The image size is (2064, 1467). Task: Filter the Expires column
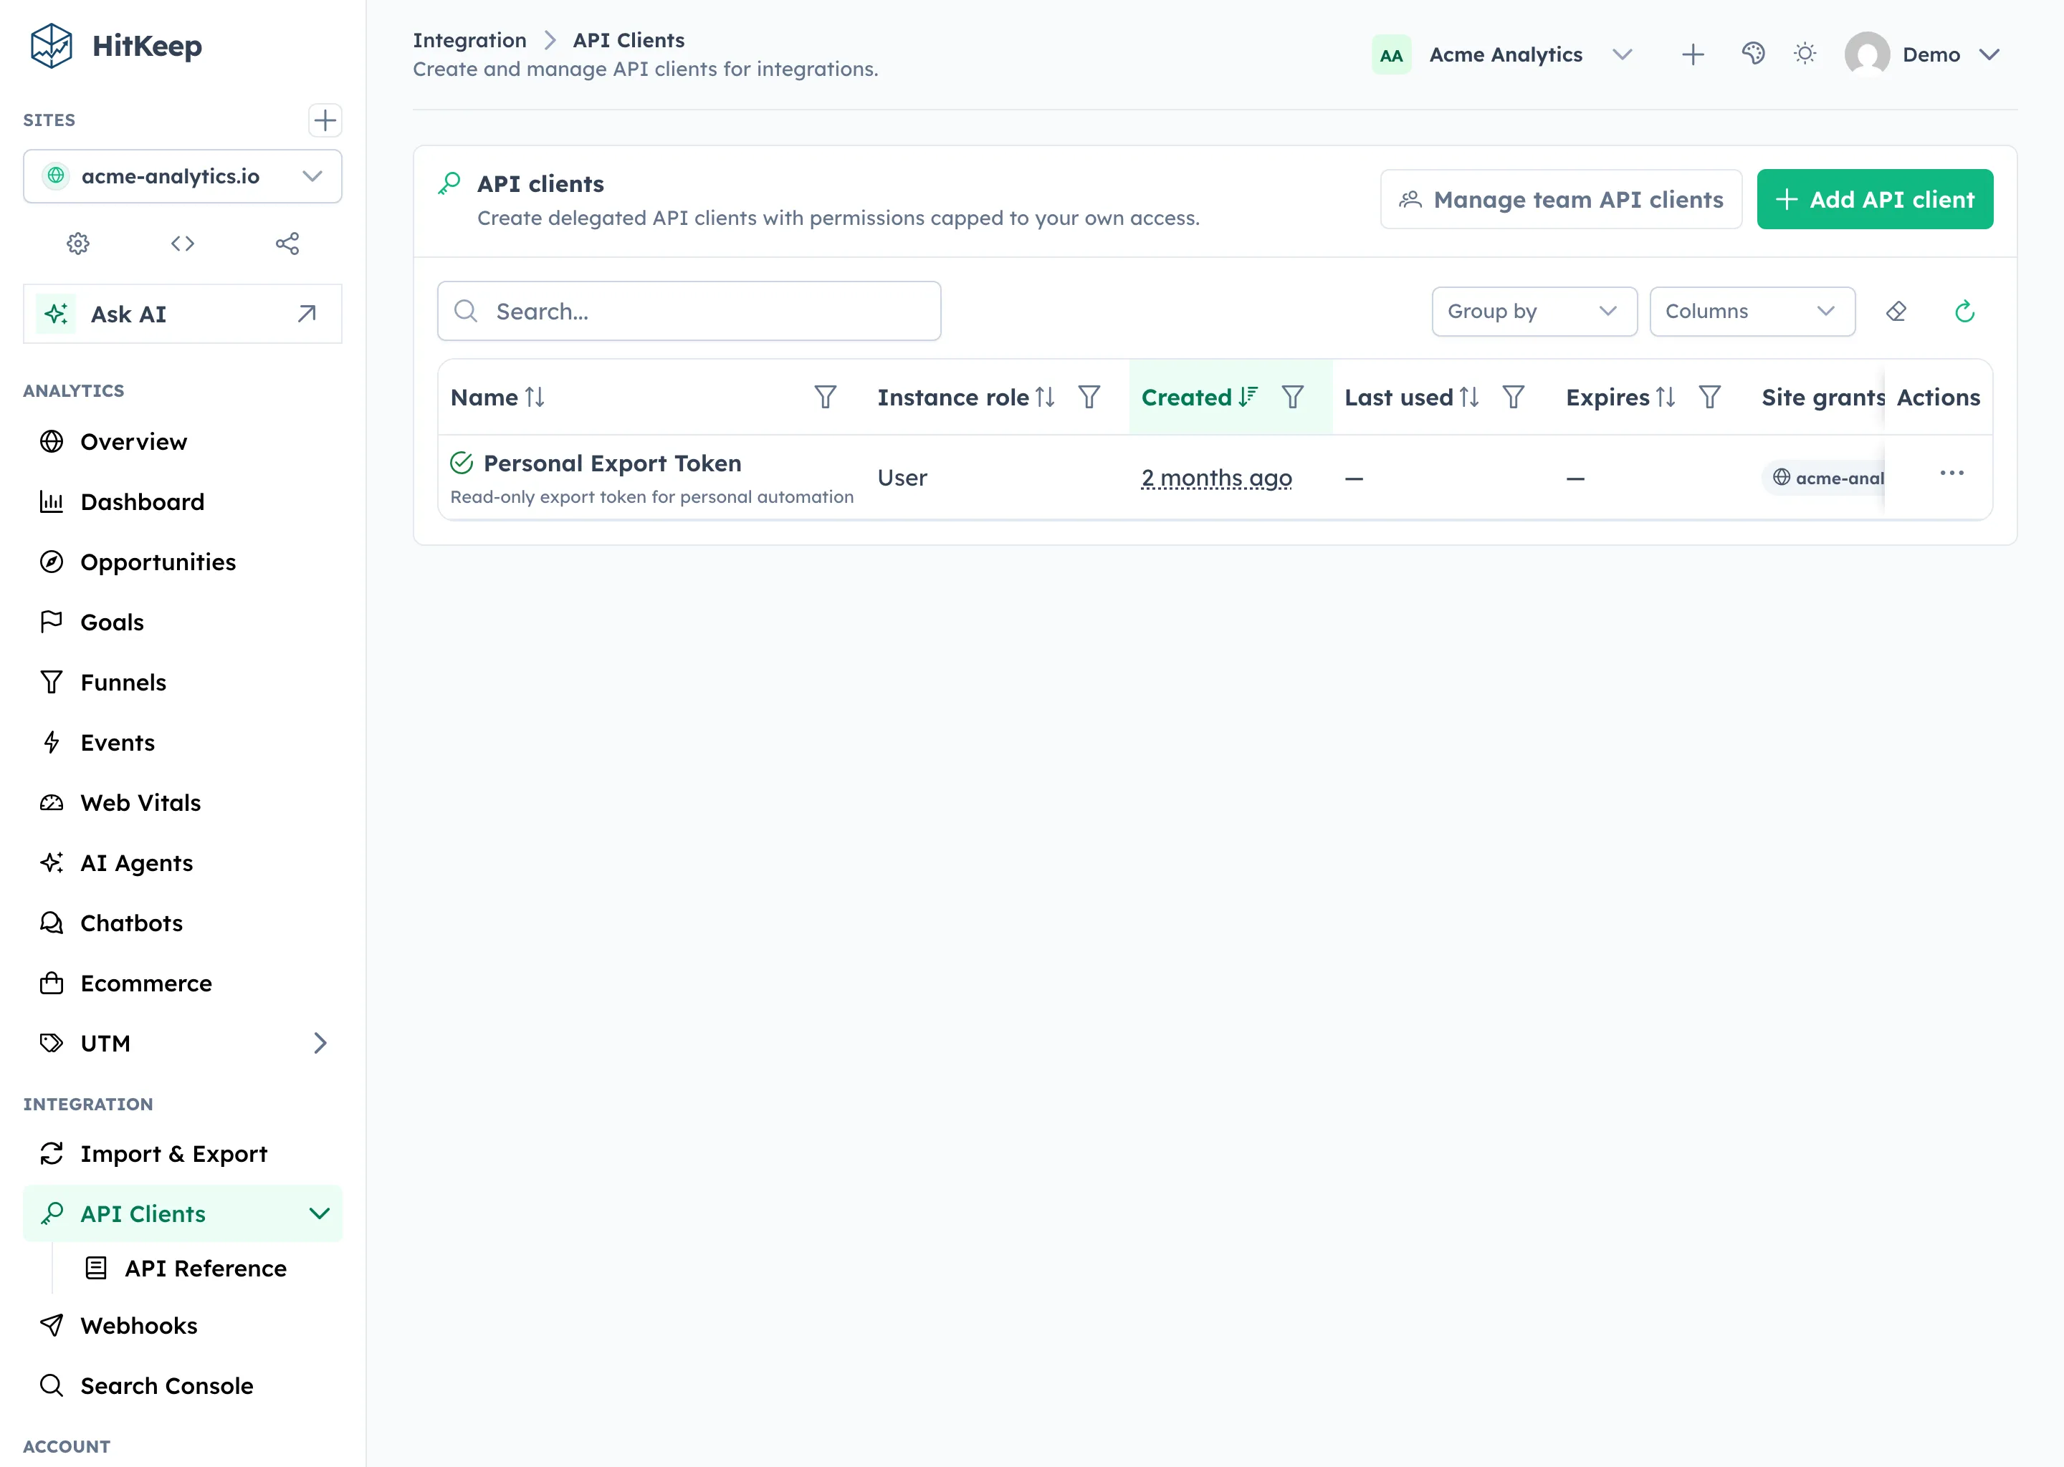pos(1710,398)
